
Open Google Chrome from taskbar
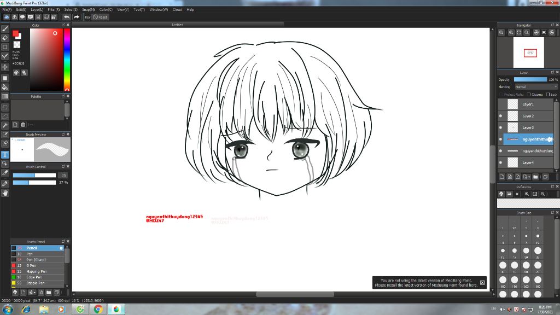[x=98, y=310]
